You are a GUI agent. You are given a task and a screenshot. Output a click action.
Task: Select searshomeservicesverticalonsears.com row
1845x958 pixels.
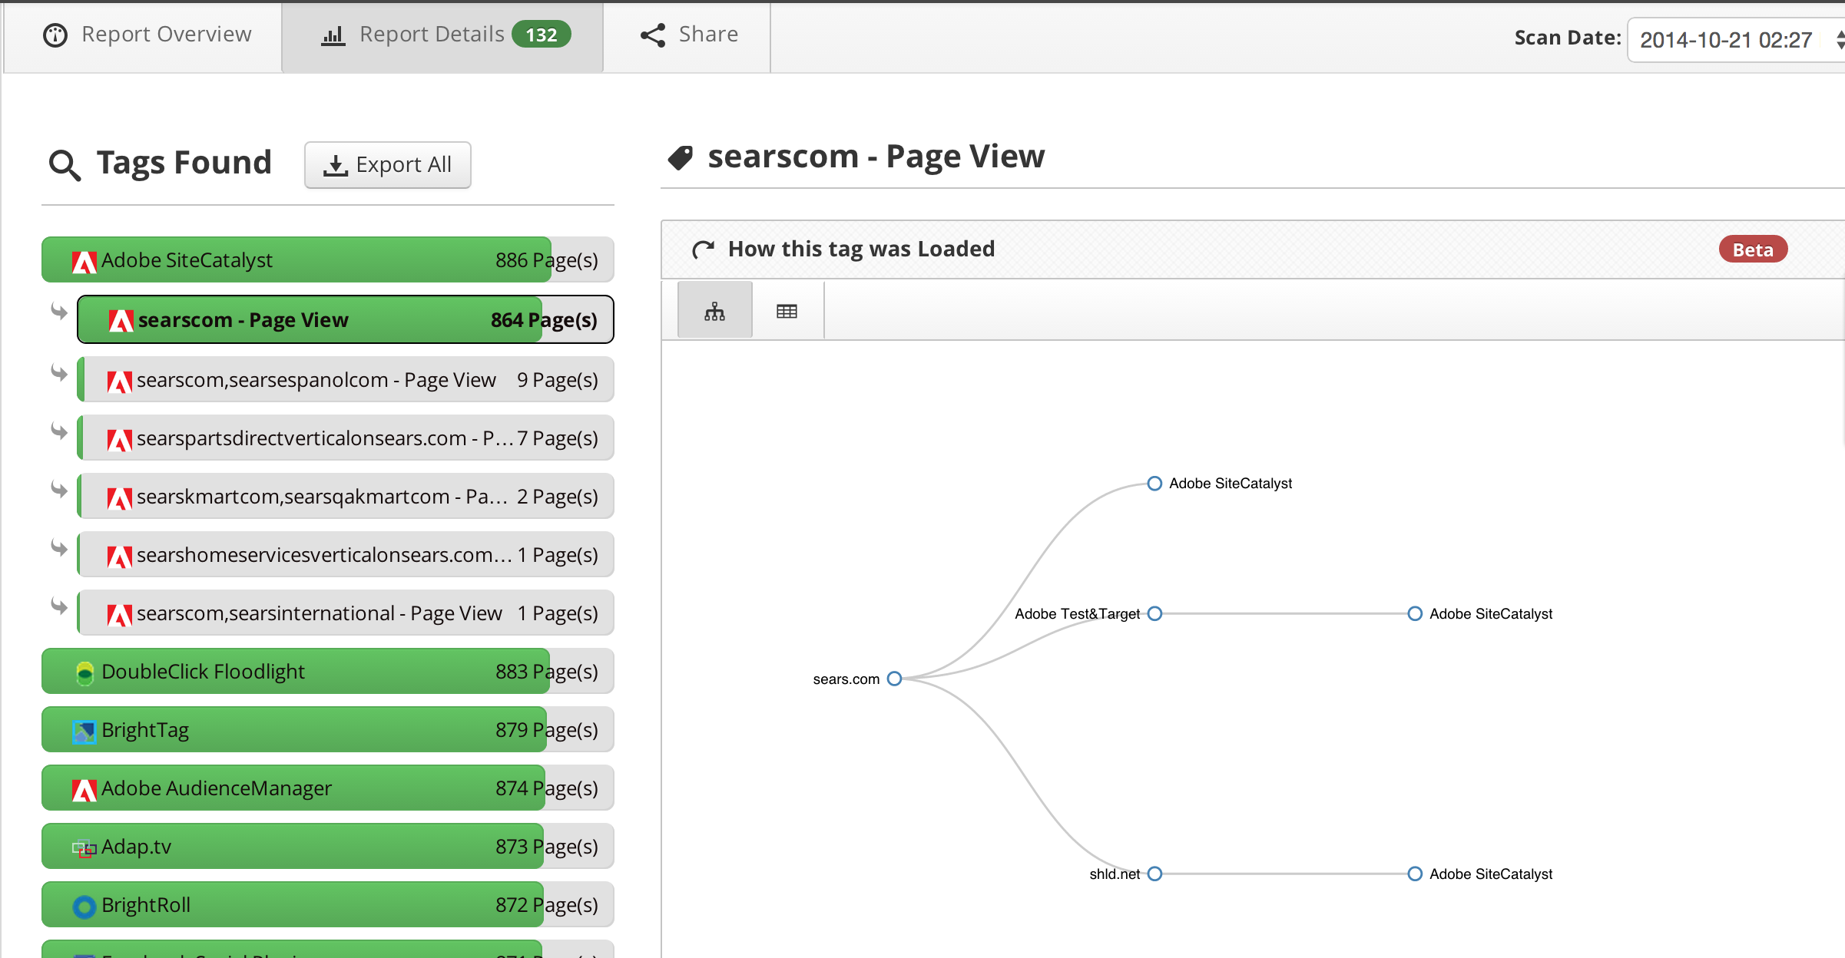point(346,554)
